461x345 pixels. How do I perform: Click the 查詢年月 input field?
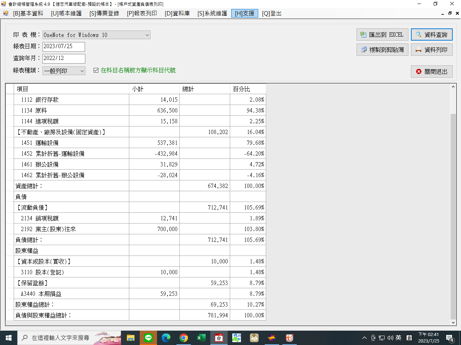tap(64, 58)
